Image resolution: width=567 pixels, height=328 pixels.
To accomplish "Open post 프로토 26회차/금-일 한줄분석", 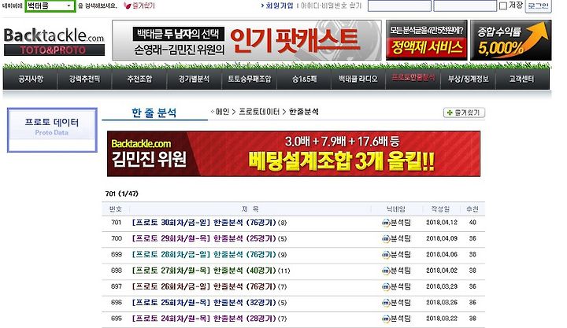I will click(x=204, y=286).
